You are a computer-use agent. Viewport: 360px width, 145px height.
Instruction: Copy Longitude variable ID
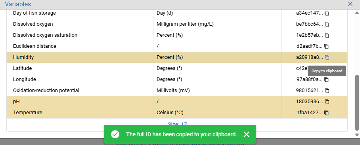pyautogui.click(x=326, y=79)
